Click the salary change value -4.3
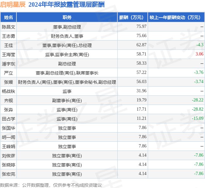Image resolution: width=205 pixels, height=188 pixels. [200, 45]
